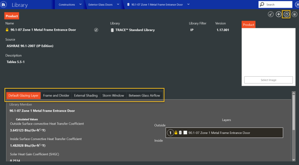Image resolution: width=299 pixels, height=165 pixels.
Task: Open the Library home icon
Action: [3, 4]
